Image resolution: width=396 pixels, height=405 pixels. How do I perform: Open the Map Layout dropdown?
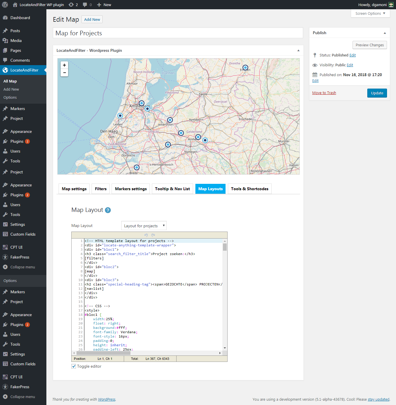(144, 226)
